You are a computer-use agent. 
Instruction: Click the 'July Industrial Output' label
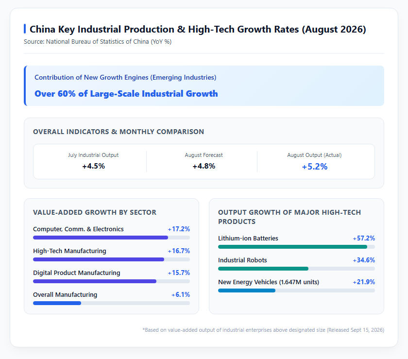[93, 155]
